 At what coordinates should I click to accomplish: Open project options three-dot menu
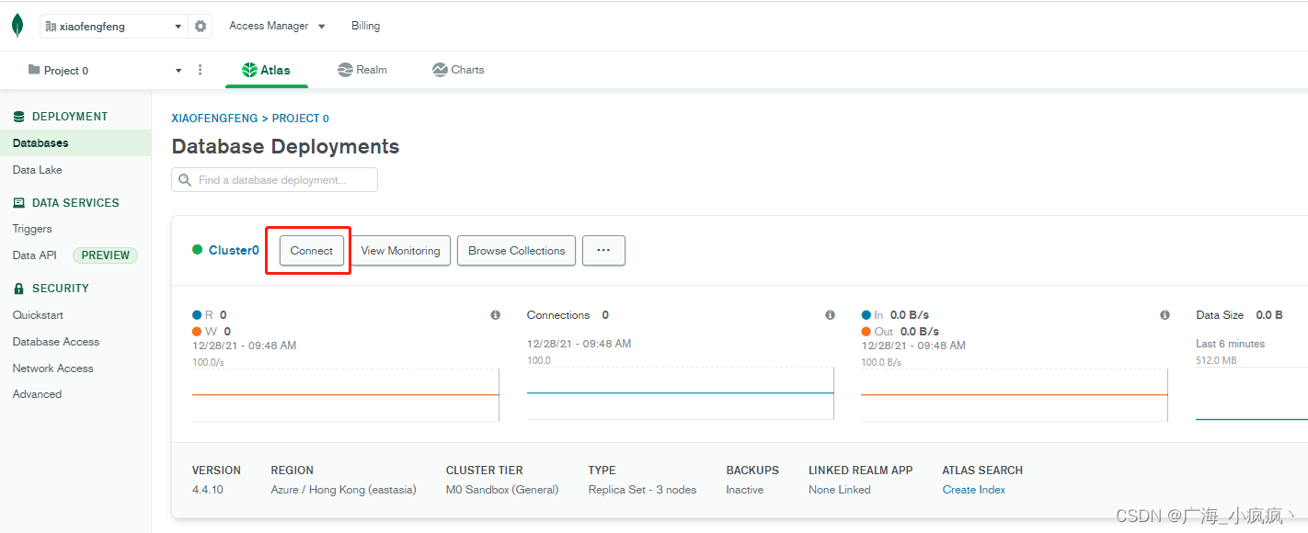pyautogui.click(x=201, y=70)
